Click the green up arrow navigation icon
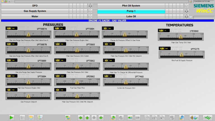This screenshot has height=121, width=215. pos(87,117)
